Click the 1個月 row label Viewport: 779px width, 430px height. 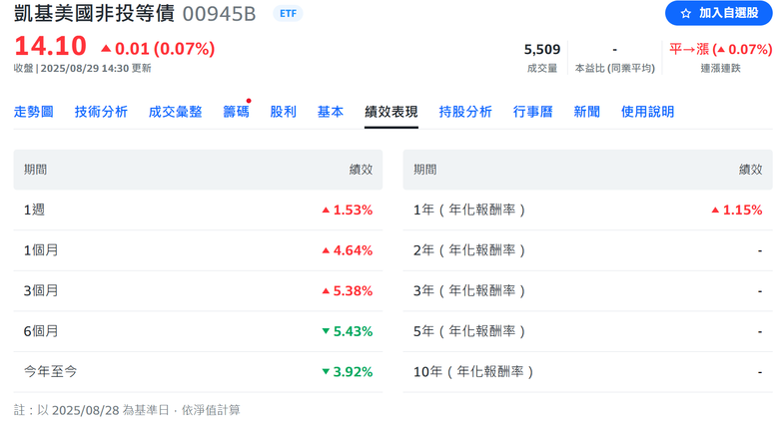point(41,250)
